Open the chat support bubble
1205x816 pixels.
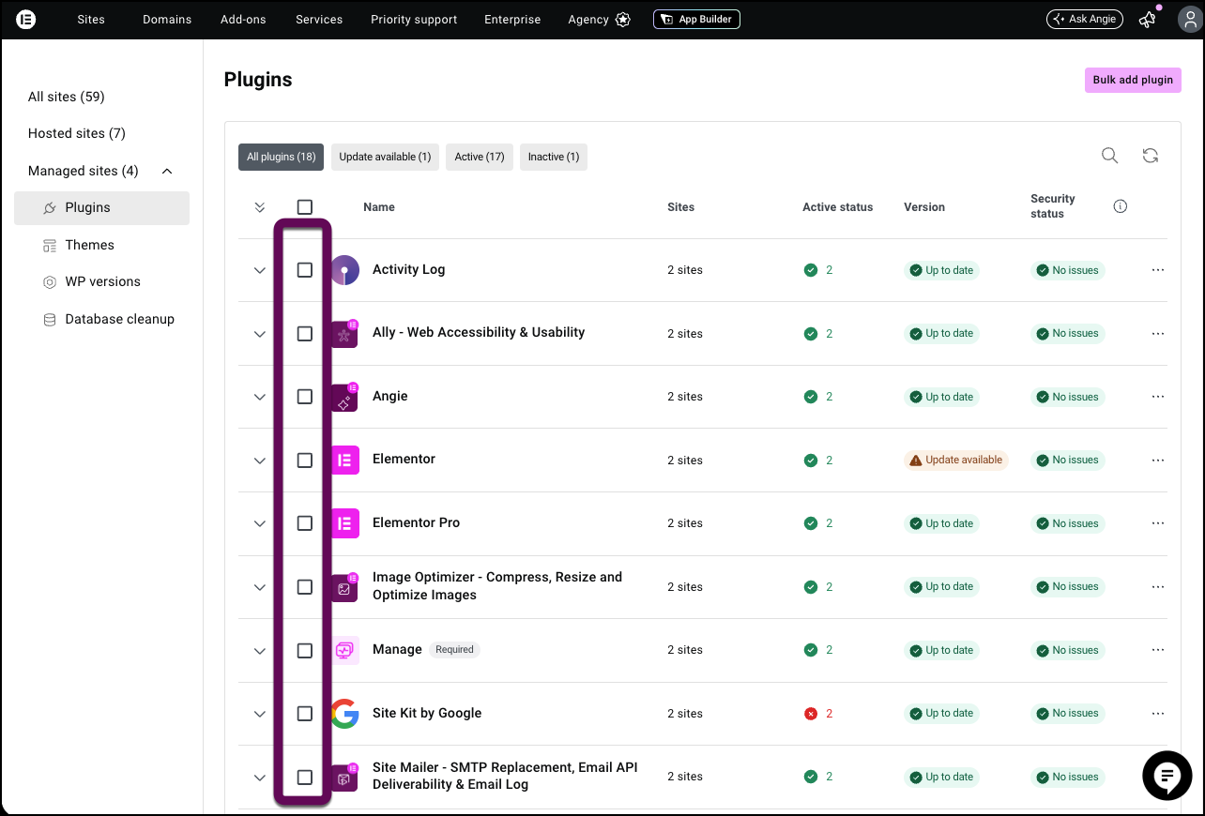[x=1167, y=776]
